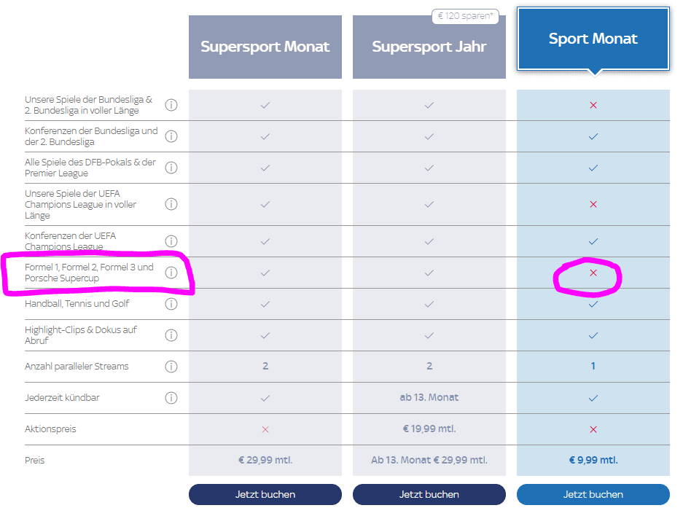Show info for Jederzeit kündbar
The height and width of the screenshot is (516, 683).
(x=171, y=398)
